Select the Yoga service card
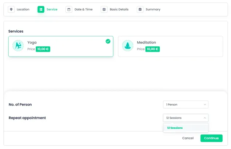Viewport: 231px width, 149px height. click(x=61, y=46)
